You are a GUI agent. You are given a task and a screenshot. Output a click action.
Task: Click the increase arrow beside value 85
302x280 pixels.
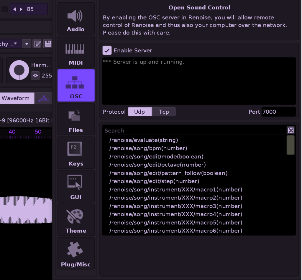pos(21,9)
